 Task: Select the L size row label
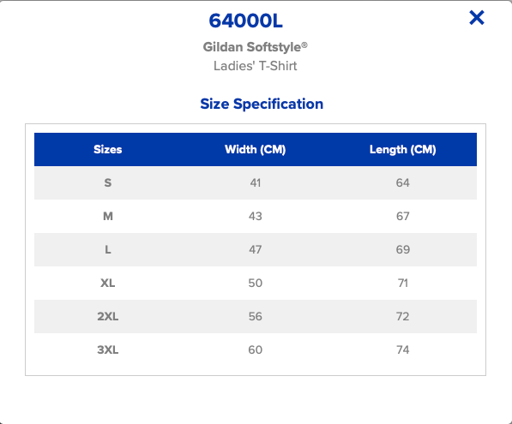108,249
